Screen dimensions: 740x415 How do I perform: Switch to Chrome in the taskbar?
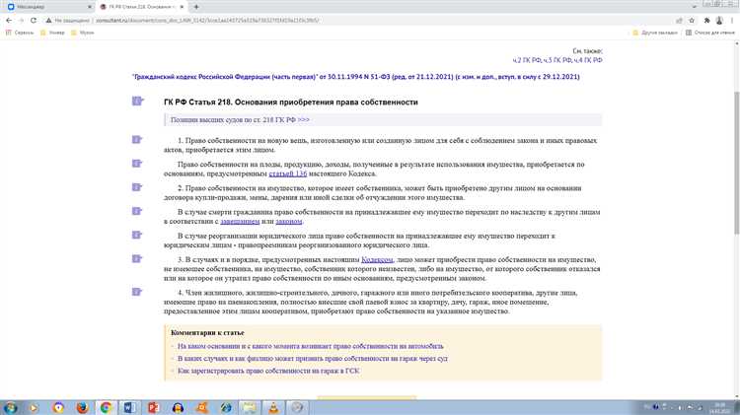tap(106, 407)
